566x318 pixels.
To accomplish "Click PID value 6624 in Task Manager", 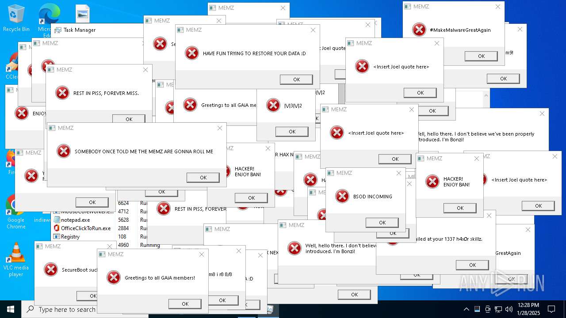I will click(x=123, y=203).
